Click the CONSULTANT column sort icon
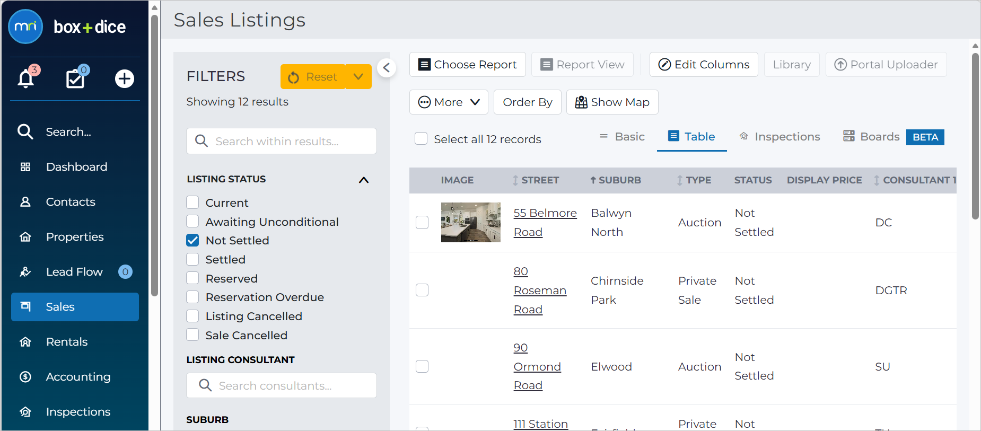This screenshot has width=981, height=431. tap(877, 180)
